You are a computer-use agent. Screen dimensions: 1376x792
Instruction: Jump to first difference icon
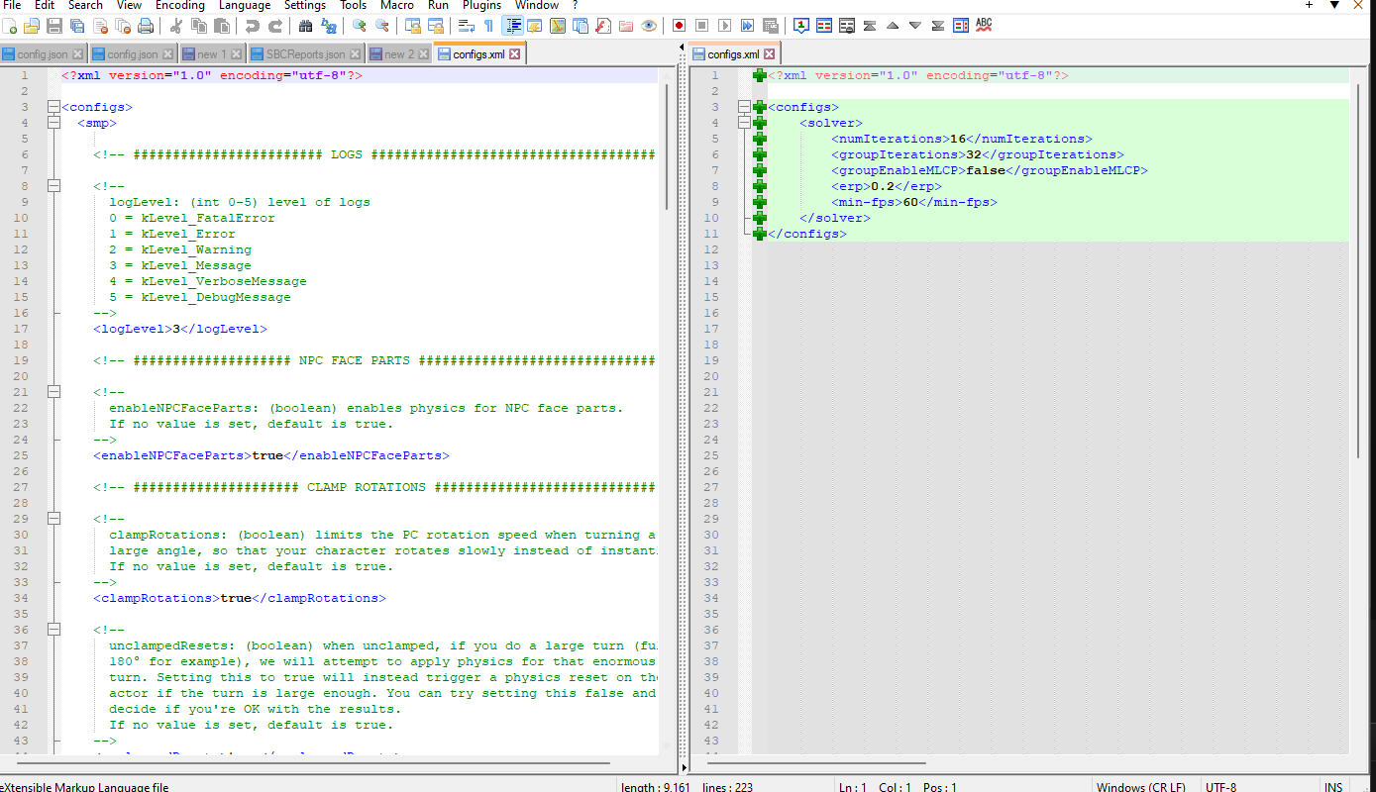pyautogui.click(x=869, y=26)
